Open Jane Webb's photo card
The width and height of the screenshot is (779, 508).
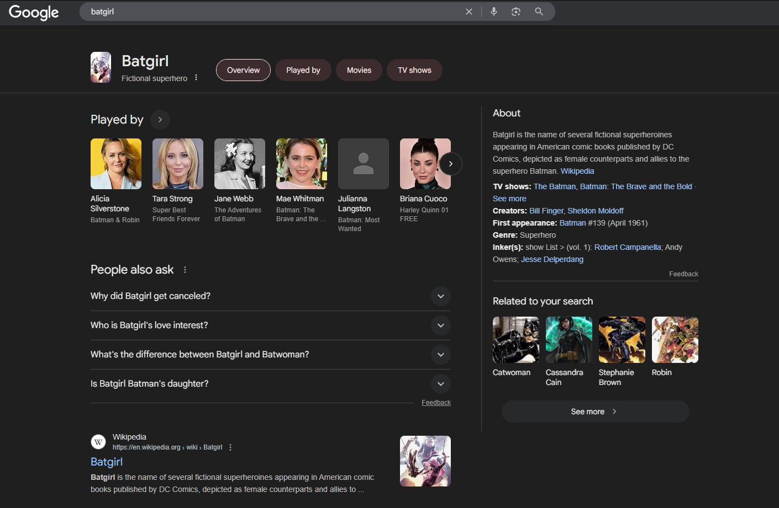click(240, 164)
